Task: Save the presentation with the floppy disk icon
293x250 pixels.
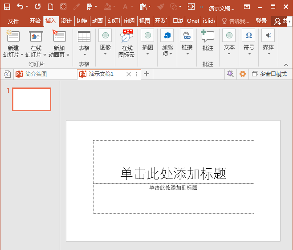Action: click(x=7, y=7)
